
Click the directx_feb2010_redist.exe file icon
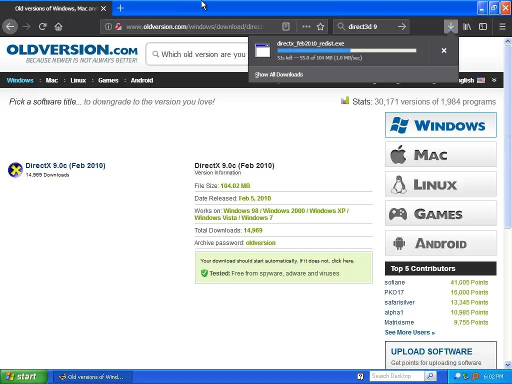tap(263, 50)
